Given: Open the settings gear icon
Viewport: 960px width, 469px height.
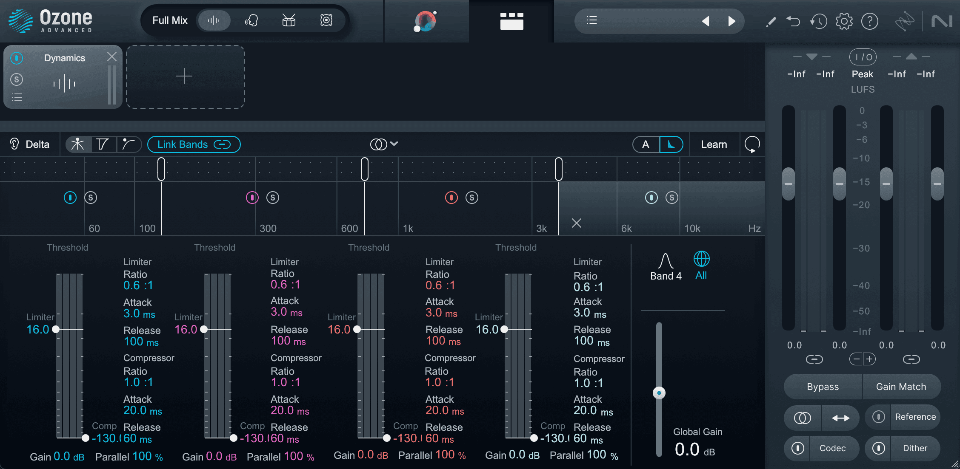Looking at the screenshot, I should (844, 21).
